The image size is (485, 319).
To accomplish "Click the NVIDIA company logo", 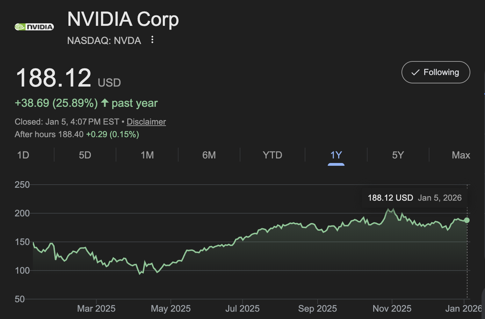I will point(34,27).
